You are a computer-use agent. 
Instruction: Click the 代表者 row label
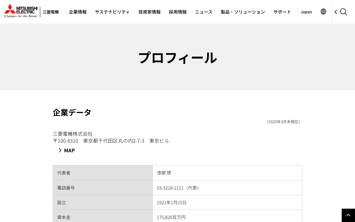[103, 173]
